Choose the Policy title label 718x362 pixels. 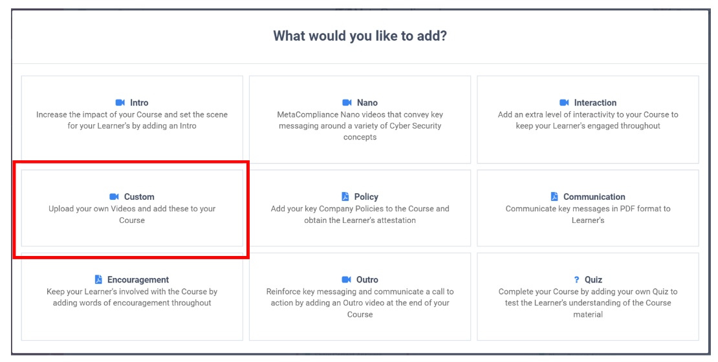[366, 197]
